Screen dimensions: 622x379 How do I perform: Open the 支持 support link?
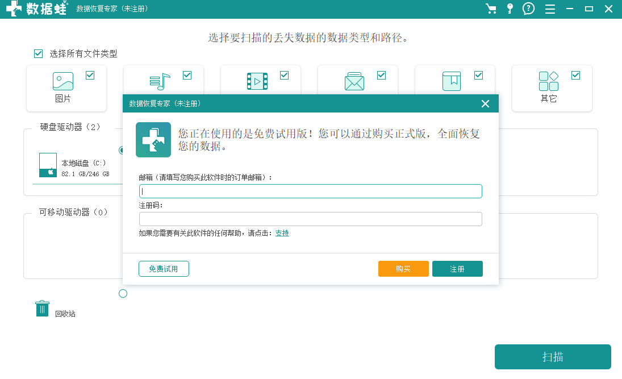point(282,233)
